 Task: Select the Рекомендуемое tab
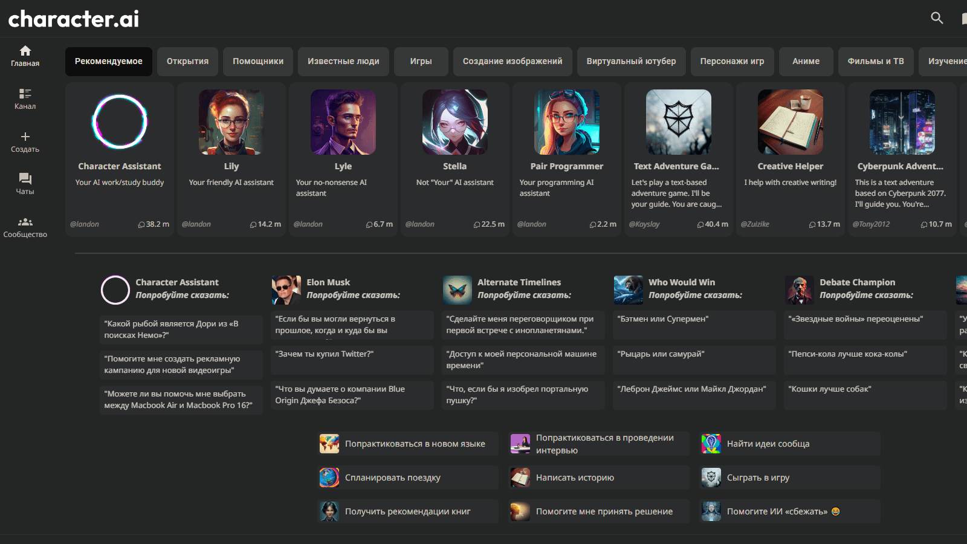[109, 62]
